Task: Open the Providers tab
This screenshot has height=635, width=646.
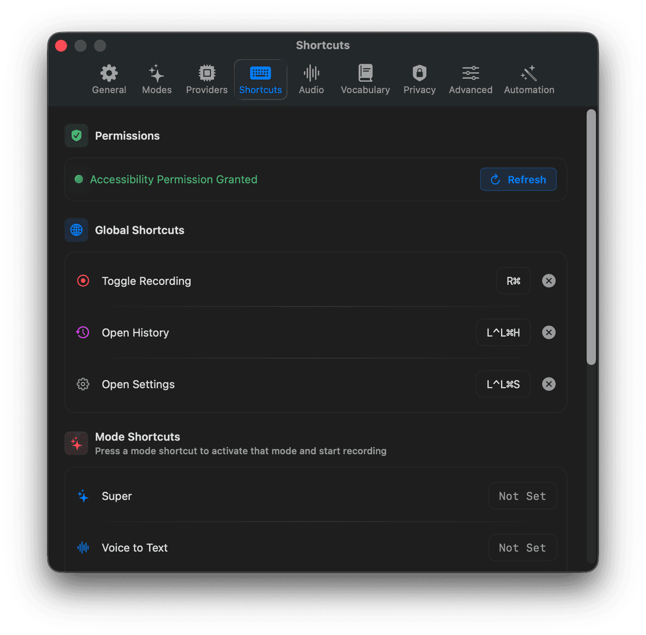Action: pos(206,79)
